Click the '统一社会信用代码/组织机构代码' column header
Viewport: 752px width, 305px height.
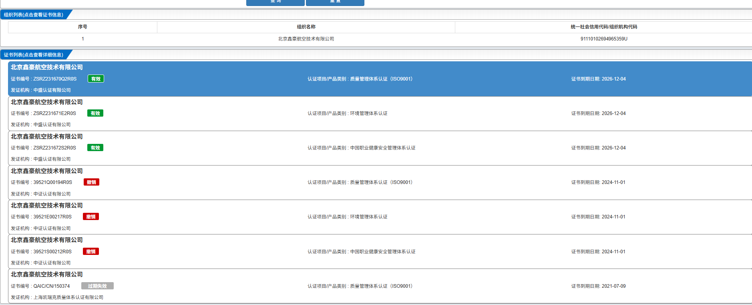pyautogui.click(x=604, y=27)
